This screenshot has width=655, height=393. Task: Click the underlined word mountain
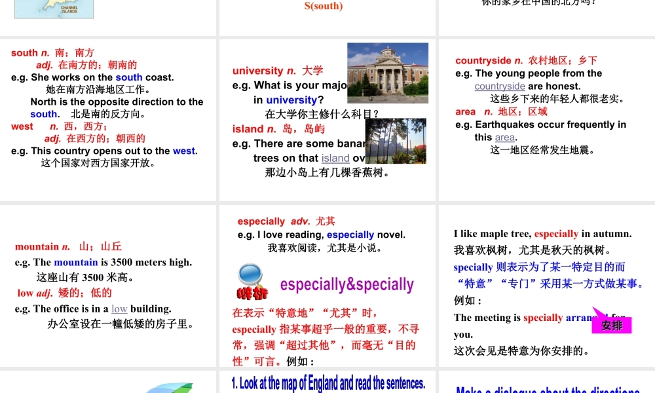77,262
